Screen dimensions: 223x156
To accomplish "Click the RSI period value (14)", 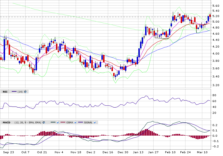I will 20,92.
